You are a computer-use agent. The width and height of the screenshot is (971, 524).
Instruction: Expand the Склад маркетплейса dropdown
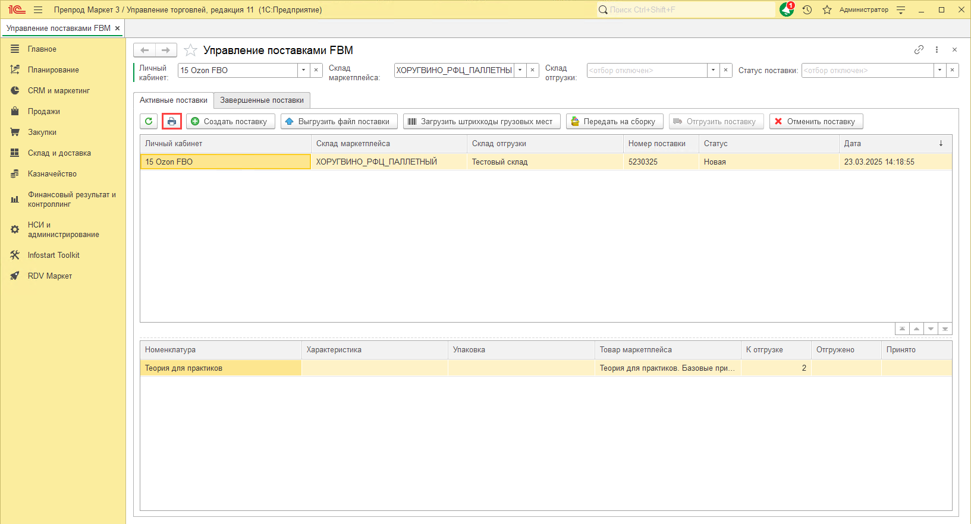pos(520,70)
